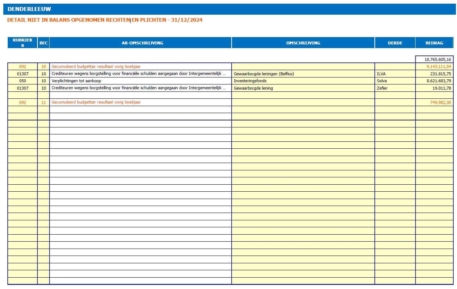Click the OMSCHRIJVING column header

(303, 43)
